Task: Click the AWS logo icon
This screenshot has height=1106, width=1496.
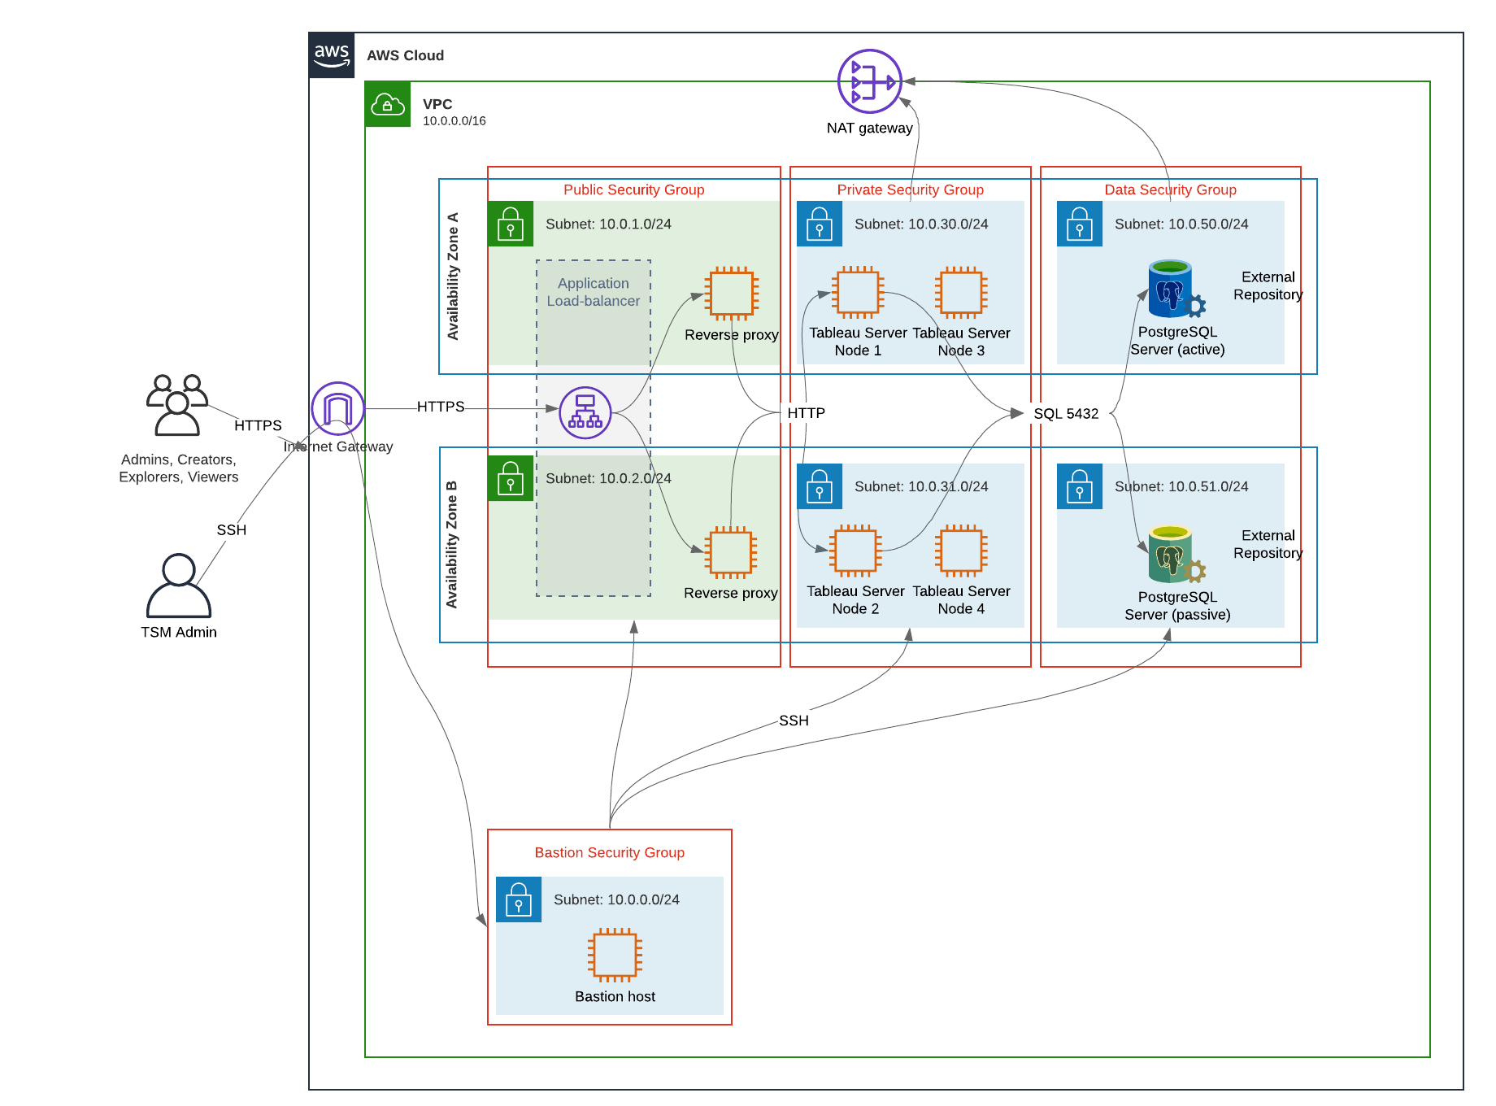Action: (x=332, y=55)
